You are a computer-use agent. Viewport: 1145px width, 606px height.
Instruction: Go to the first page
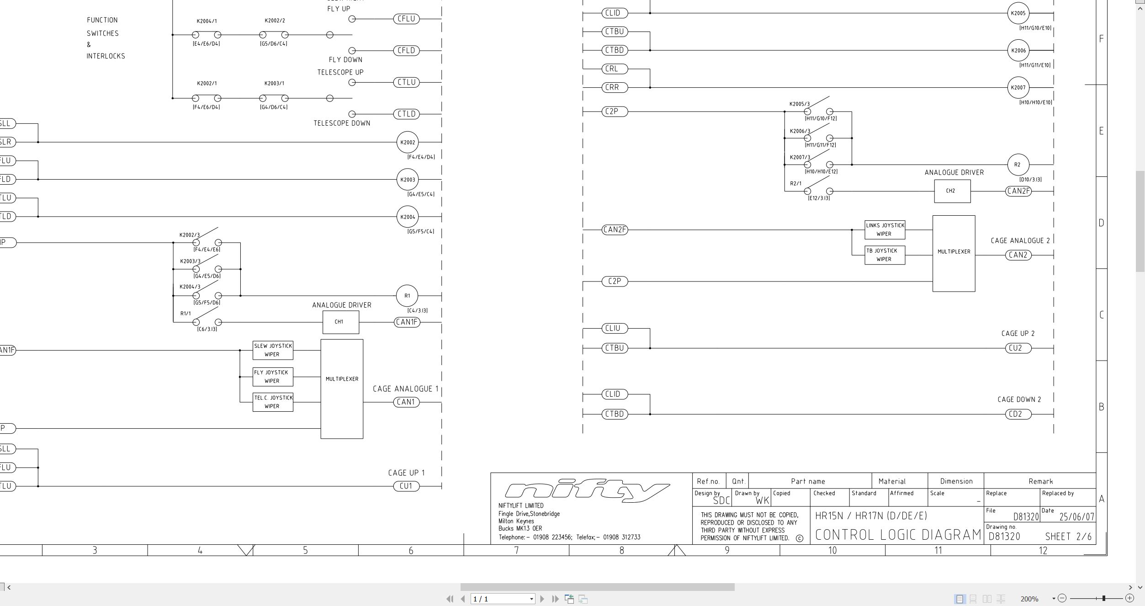450,599
